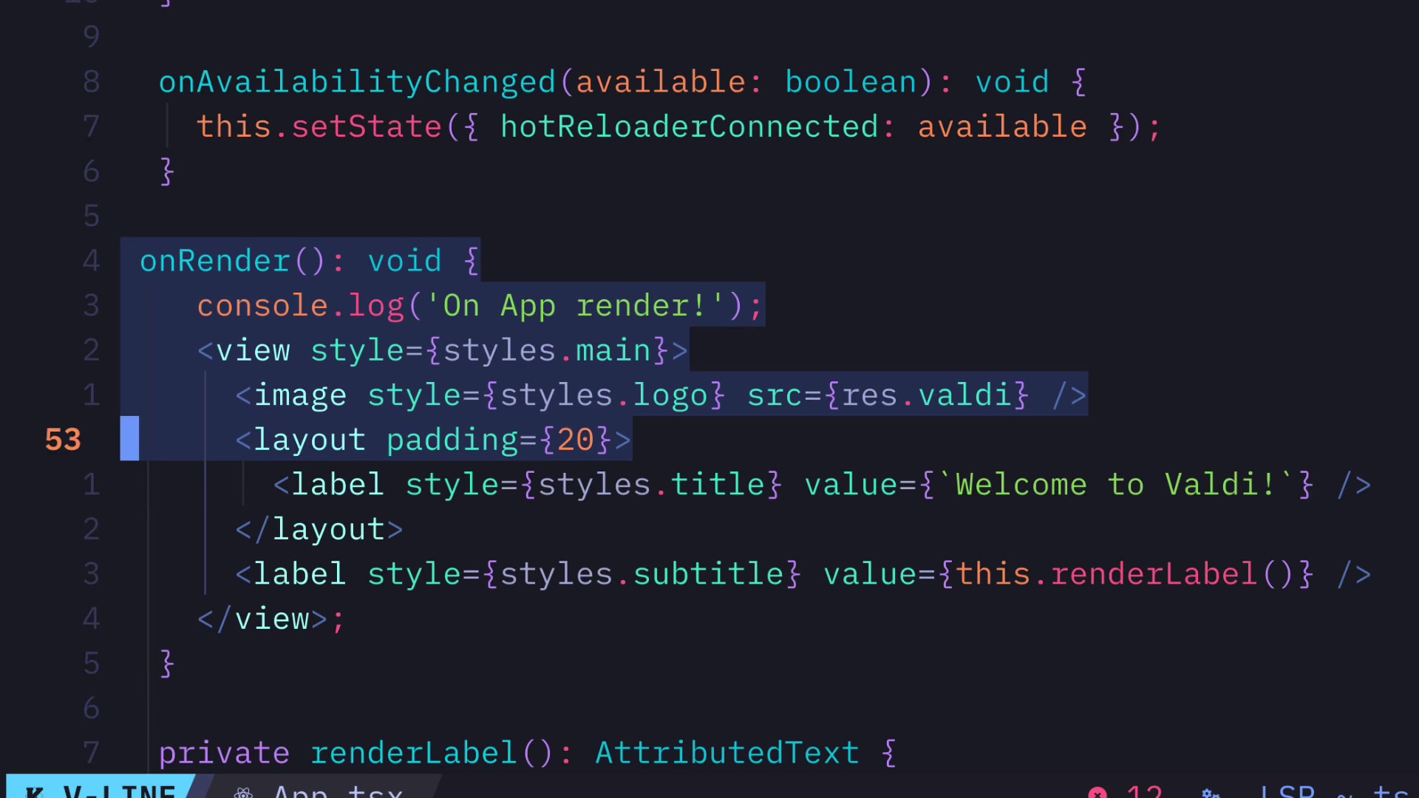
Task: Click 'onAvailabilityChanged' method name
Action: (x=357, y=82)
